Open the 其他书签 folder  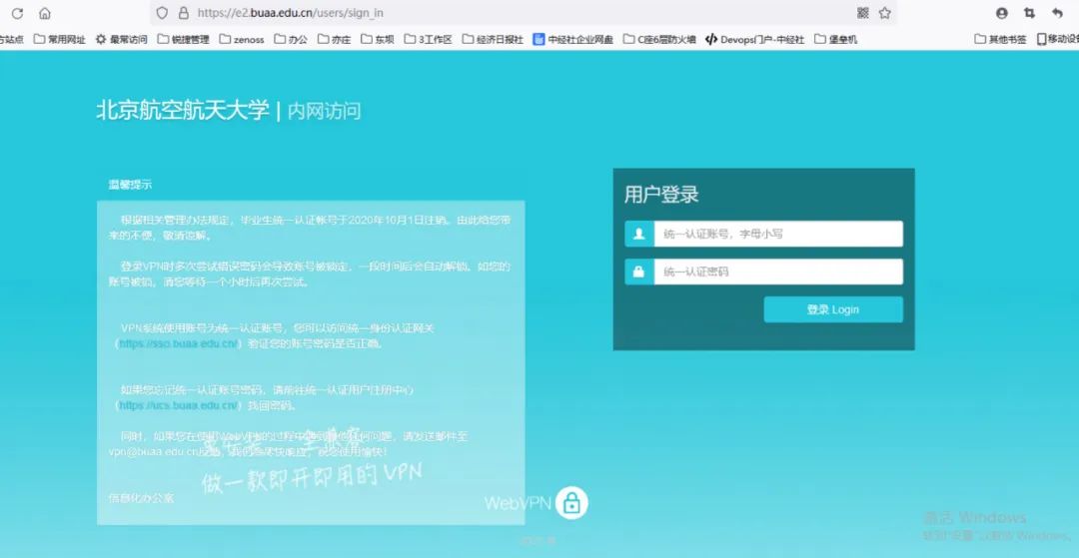click(x=1000, y=39)
